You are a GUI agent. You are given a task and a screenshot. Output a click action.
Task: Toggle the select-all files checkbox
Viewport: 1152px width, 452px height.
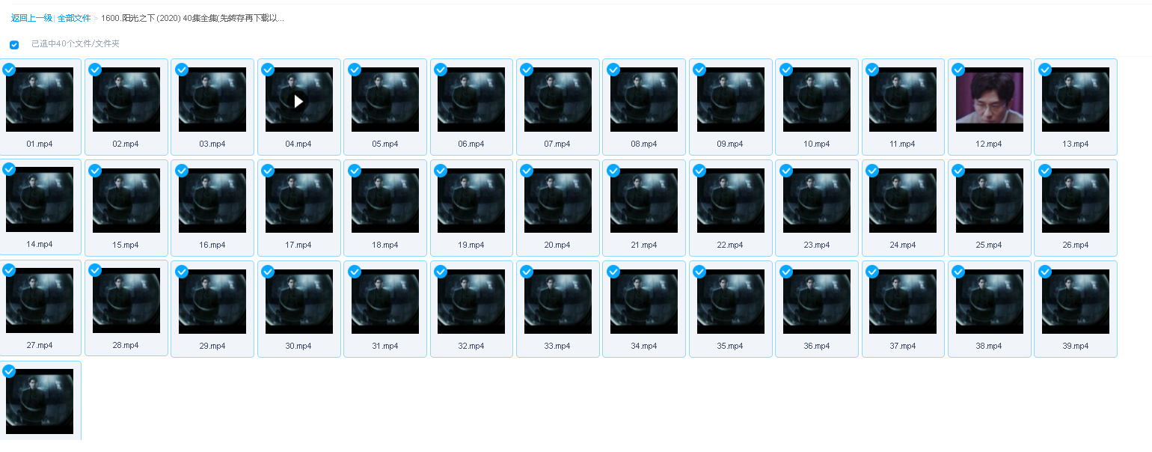pyautogui.click(x=14, y=45)
